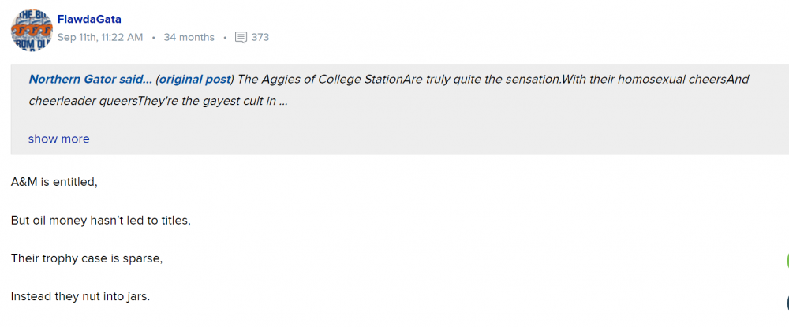This screenshot has height=327, width=789.
Task: Click empty gray area beside show more
Action: click(394, 139)
